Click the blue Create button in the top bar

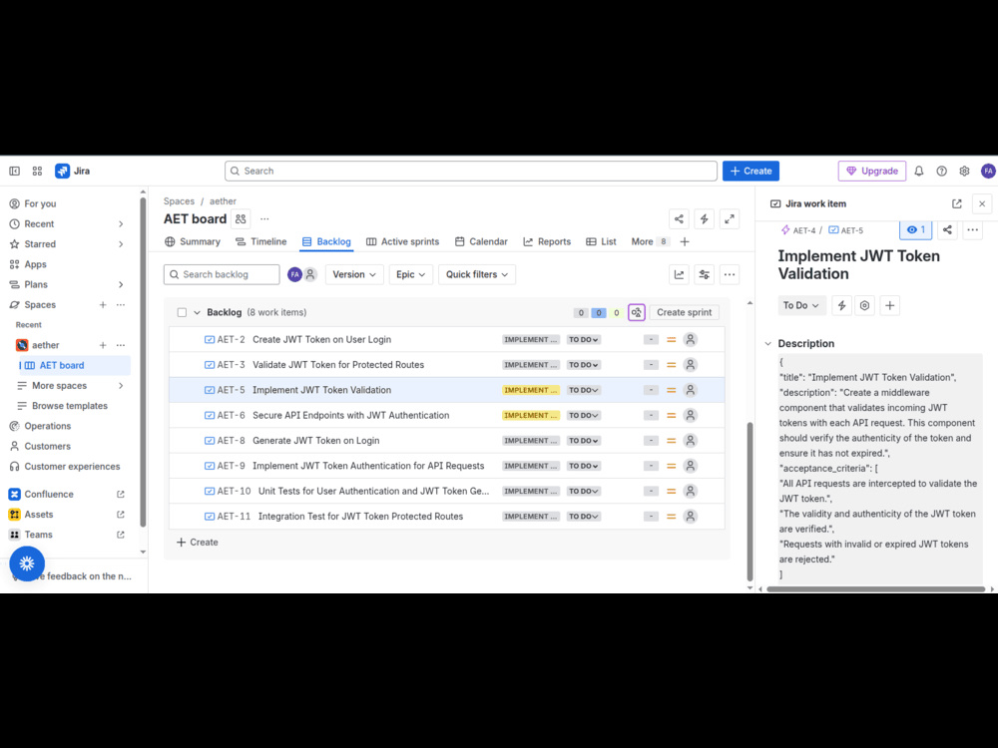tap(751, 172)
